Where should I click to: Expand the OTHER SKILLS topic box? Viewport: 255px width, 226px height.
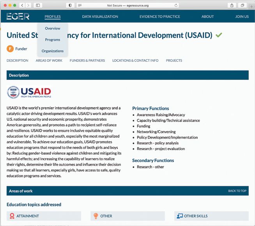coord(211,216)
